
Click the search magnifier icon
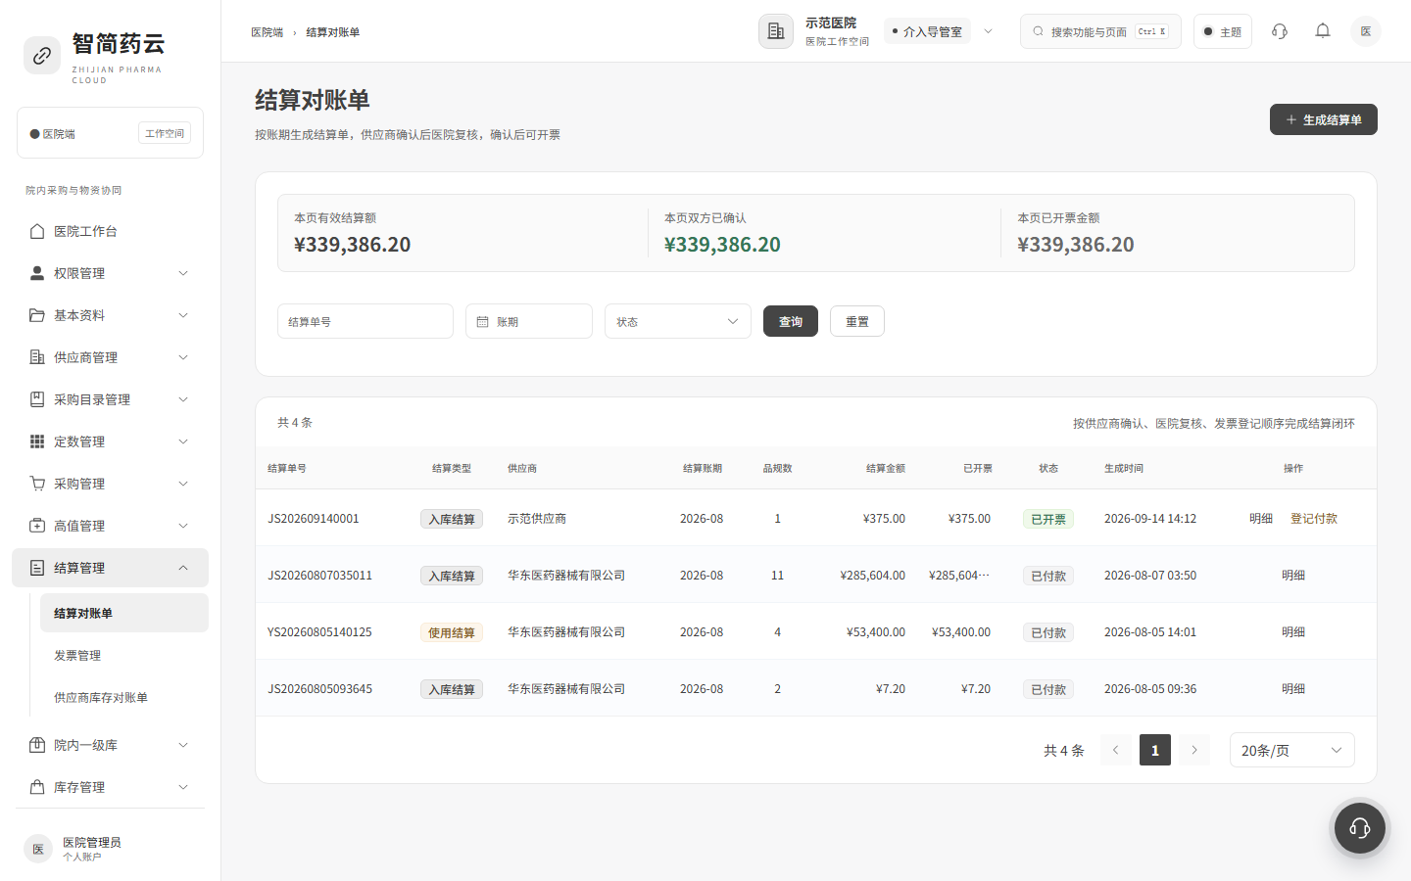pos(1038,31)
